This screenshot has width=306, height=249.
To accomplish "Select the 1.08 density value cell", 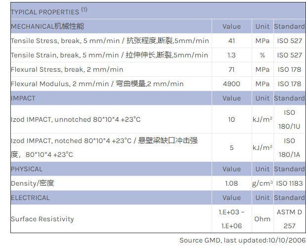I will tap(231, 183).
